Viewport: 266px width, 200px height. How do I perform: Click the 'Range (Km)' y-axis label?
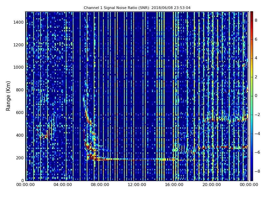[x=8, y=96]
